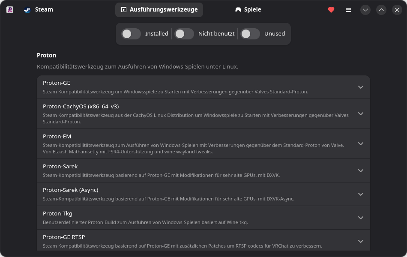
Task: Click the Kompatibilitätswerkzeug section description text
Action: [138, 67]
